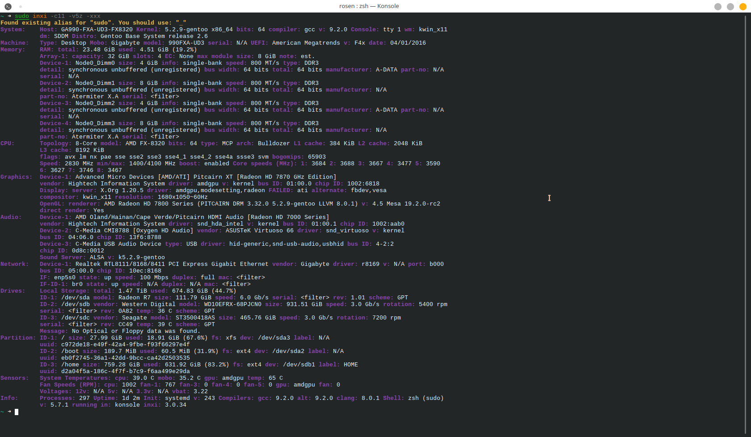Click the 'Drives:' section label
The image size is (751, 437).
pos(13,291)
